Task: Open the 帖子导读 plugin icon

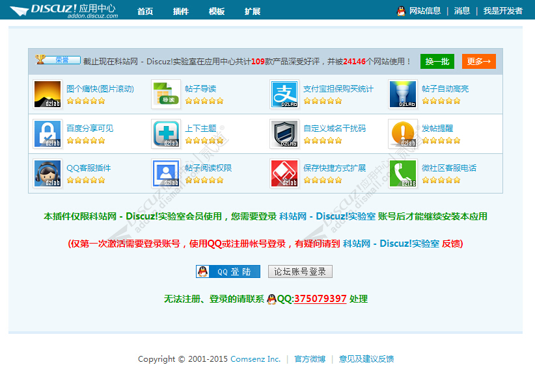Action: tap(166, 94)
